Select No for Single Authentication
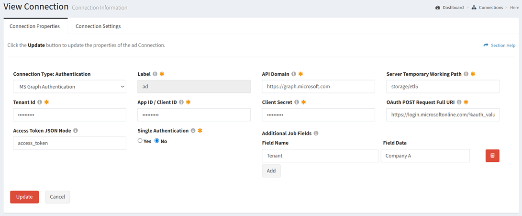This screenshot has height=216, width=522. pyautogui.click(x=157, y=141)
